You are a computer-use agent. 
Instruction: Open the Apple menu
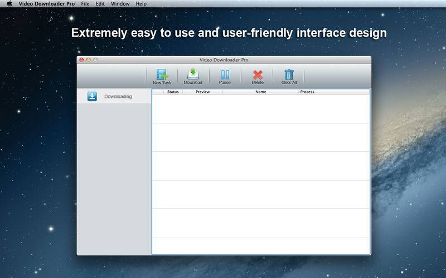(9, 4)
